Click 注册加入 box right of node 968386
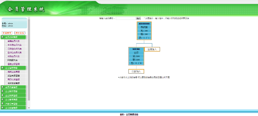 click(x=152, y=49)
